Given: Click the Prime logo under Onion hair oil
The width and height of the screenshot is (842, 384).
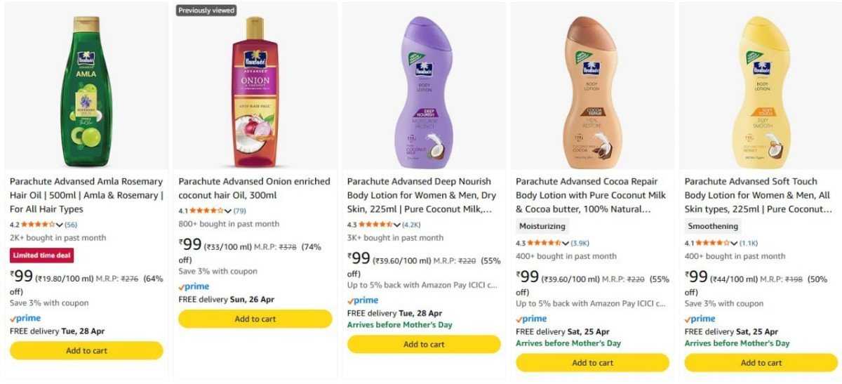Looking at the screenshot, I should tap(194, 287).
